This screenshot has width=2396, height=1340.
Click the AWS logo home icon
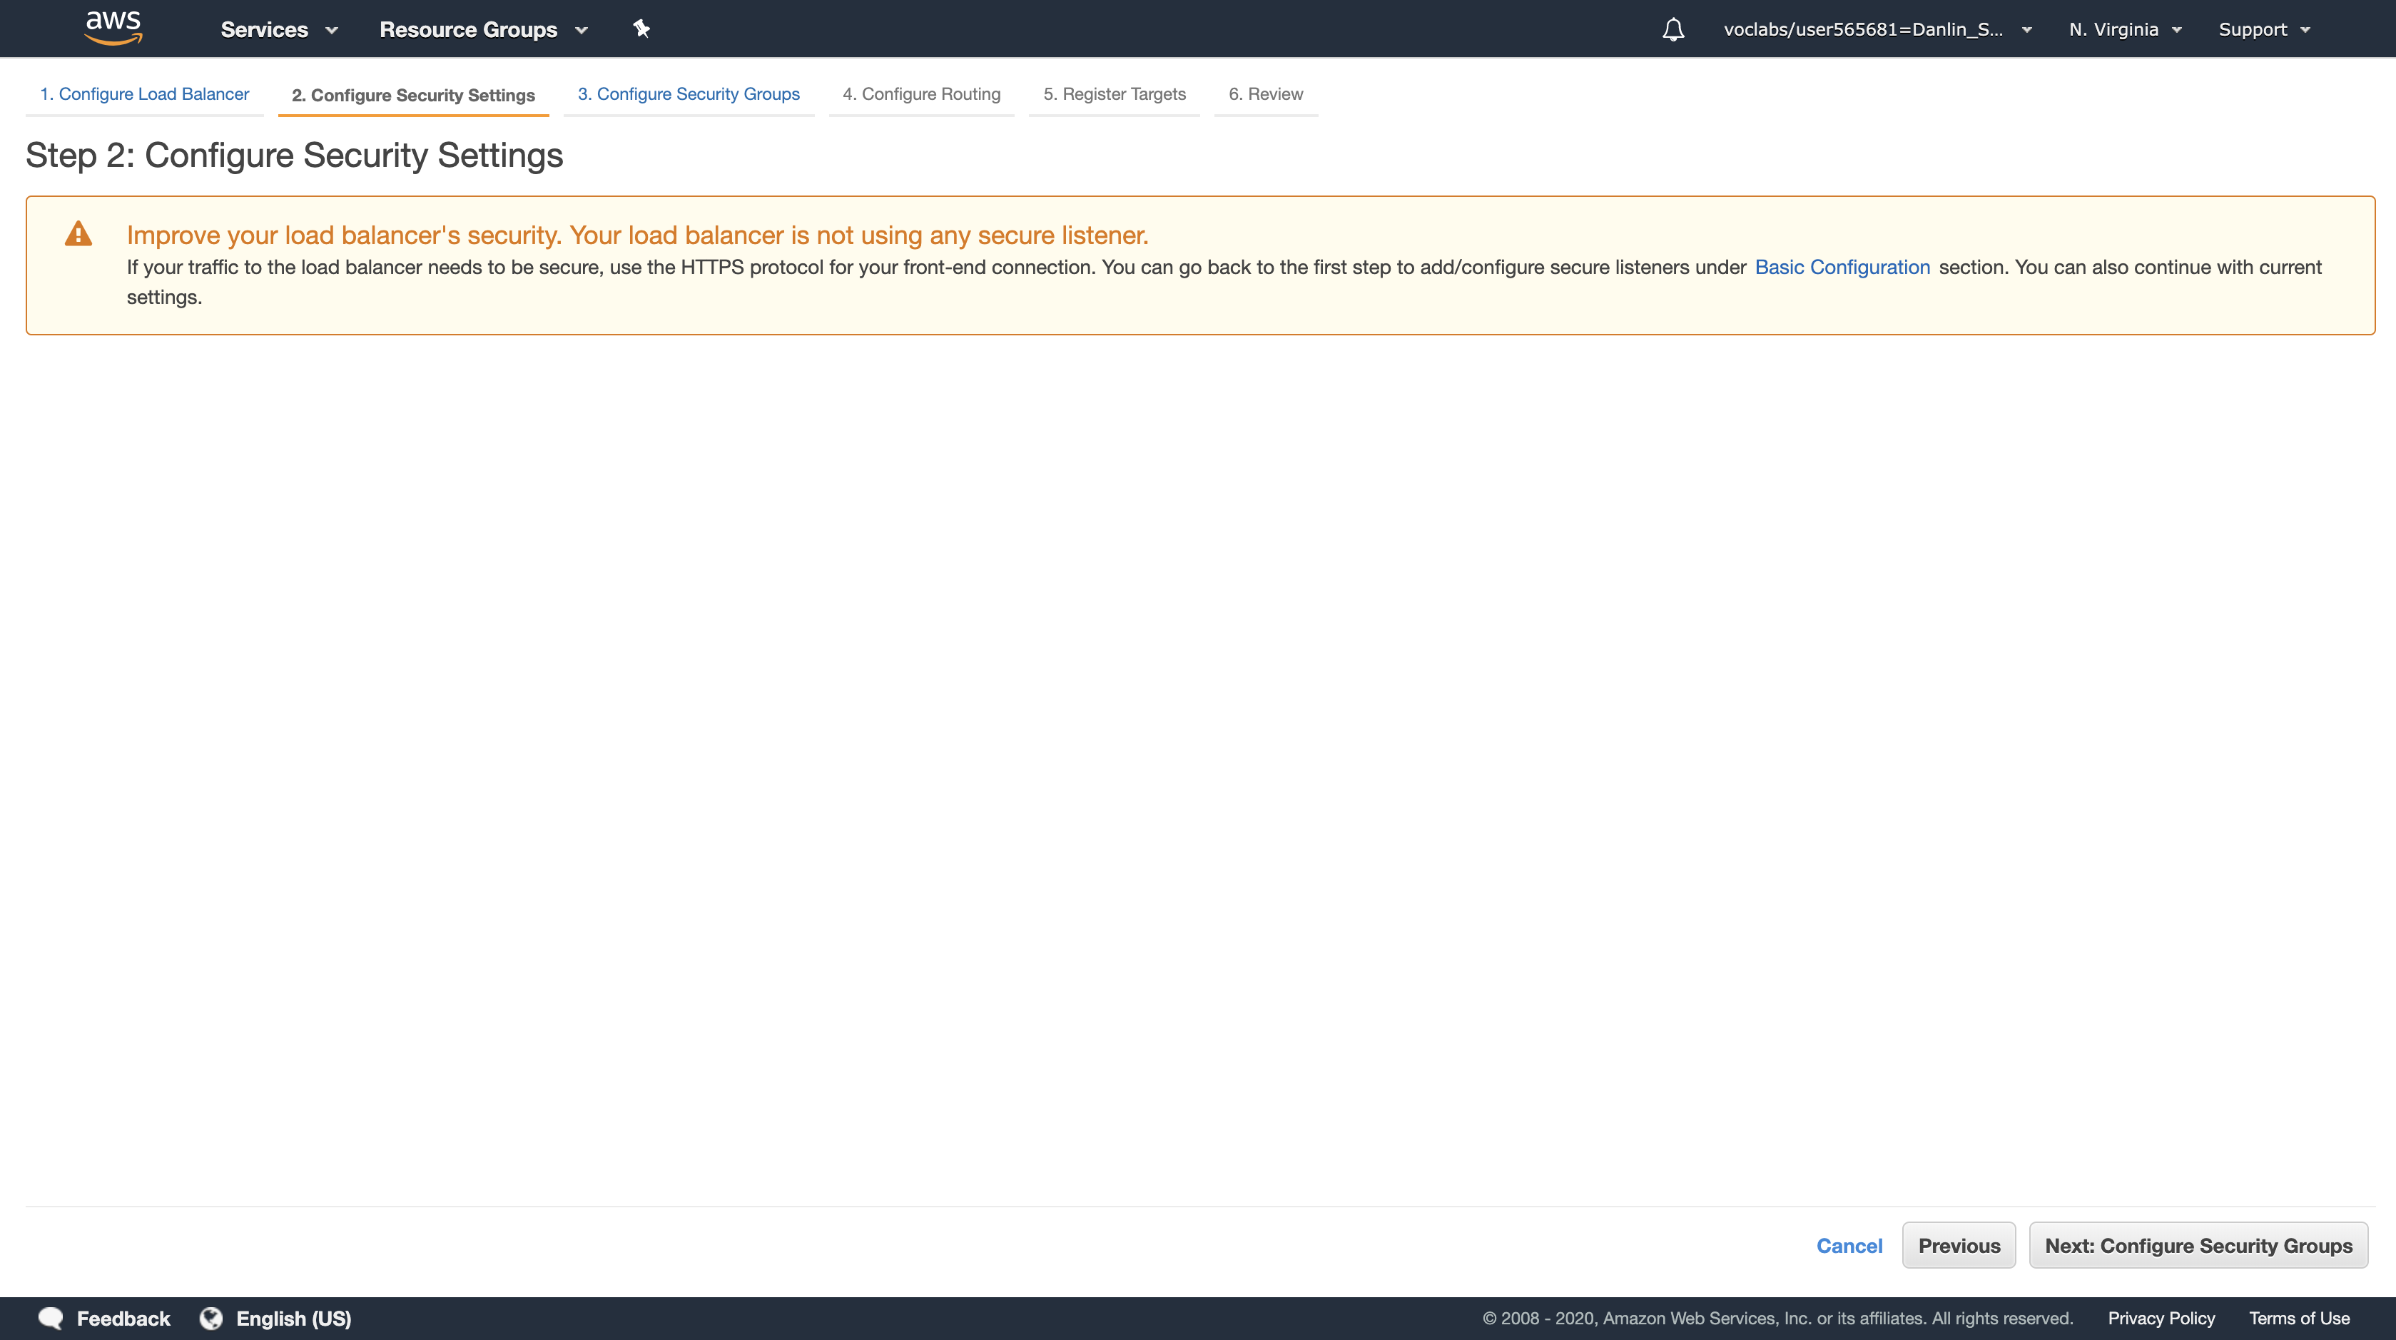click(x=113, y=28)
